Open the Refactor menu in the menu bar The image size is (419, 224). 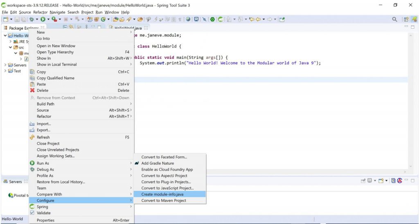pos(41,12)
